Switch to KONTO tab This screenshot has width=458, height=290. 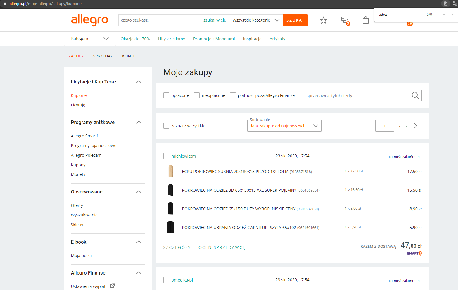(129, 56)
